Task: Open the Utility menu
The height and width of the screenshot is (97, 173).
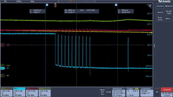Action: (19, 1)
